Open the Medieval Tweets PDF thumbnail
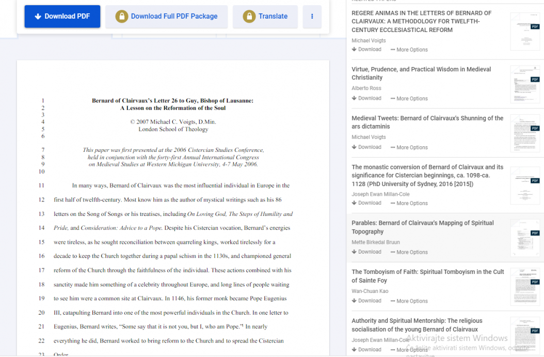Screen dimensions: 544x357 [x=525, y=133]
